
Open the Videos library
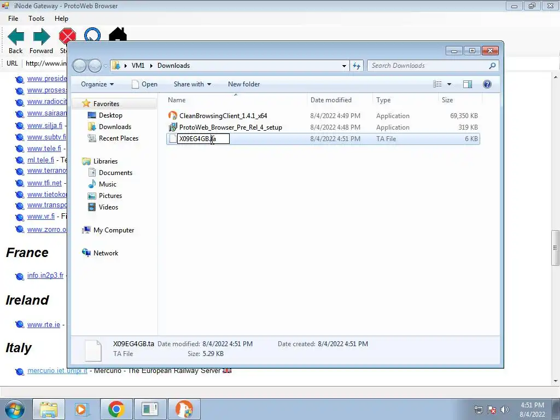(108, 207)
